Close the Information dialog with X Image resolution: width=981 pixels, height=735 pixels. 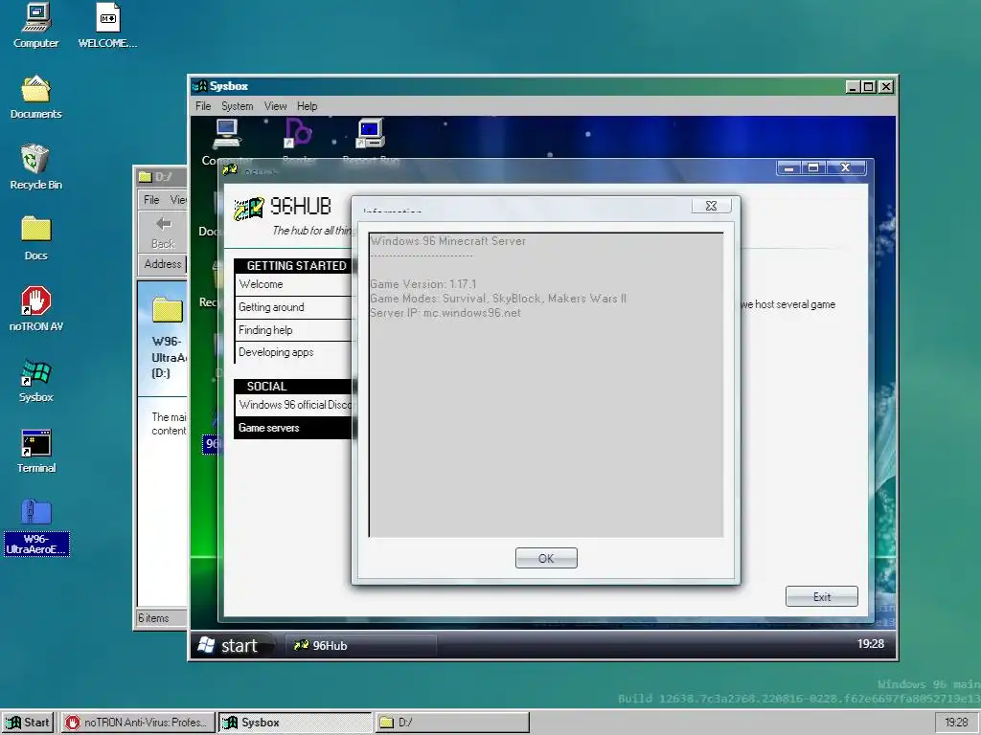[x=712, y=206]
